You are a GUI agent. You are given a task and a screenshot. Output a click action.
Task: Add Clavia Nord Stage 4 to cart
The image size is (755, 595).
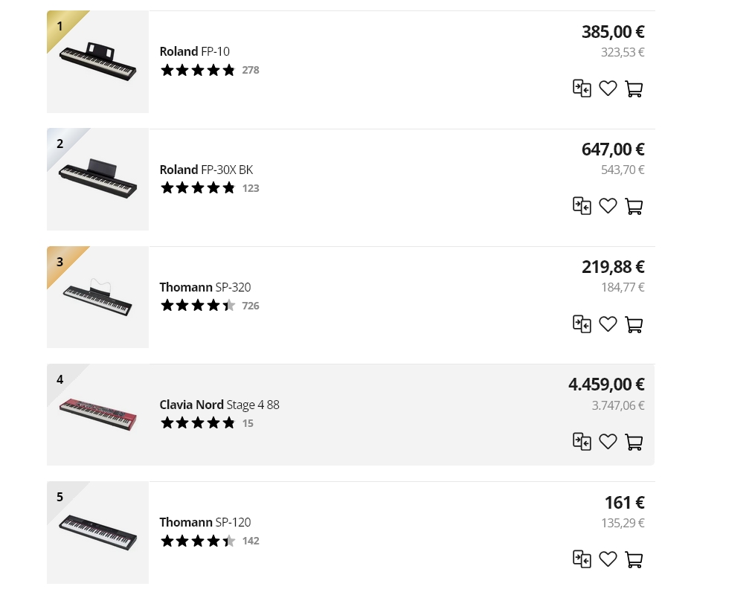click(x=634, y=443)
